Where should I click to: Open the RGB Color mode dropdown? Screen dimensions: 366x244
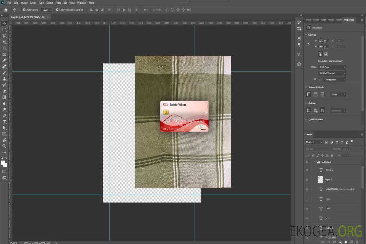(x=332, y=67)
